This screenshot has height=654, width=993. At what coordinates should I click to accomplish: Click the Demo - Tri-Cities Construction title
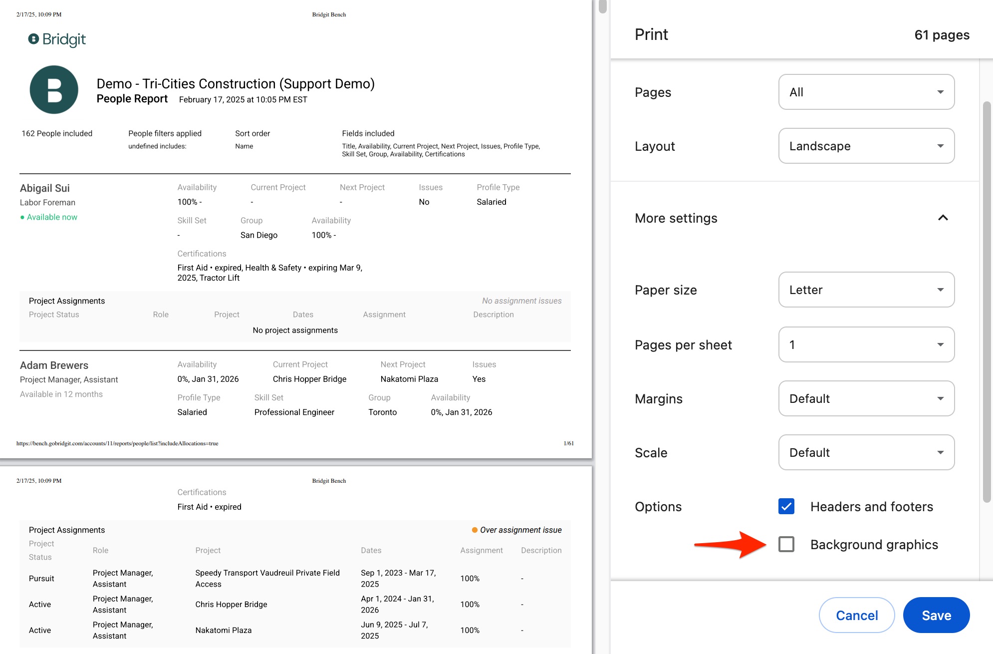(x=236, y=83)
